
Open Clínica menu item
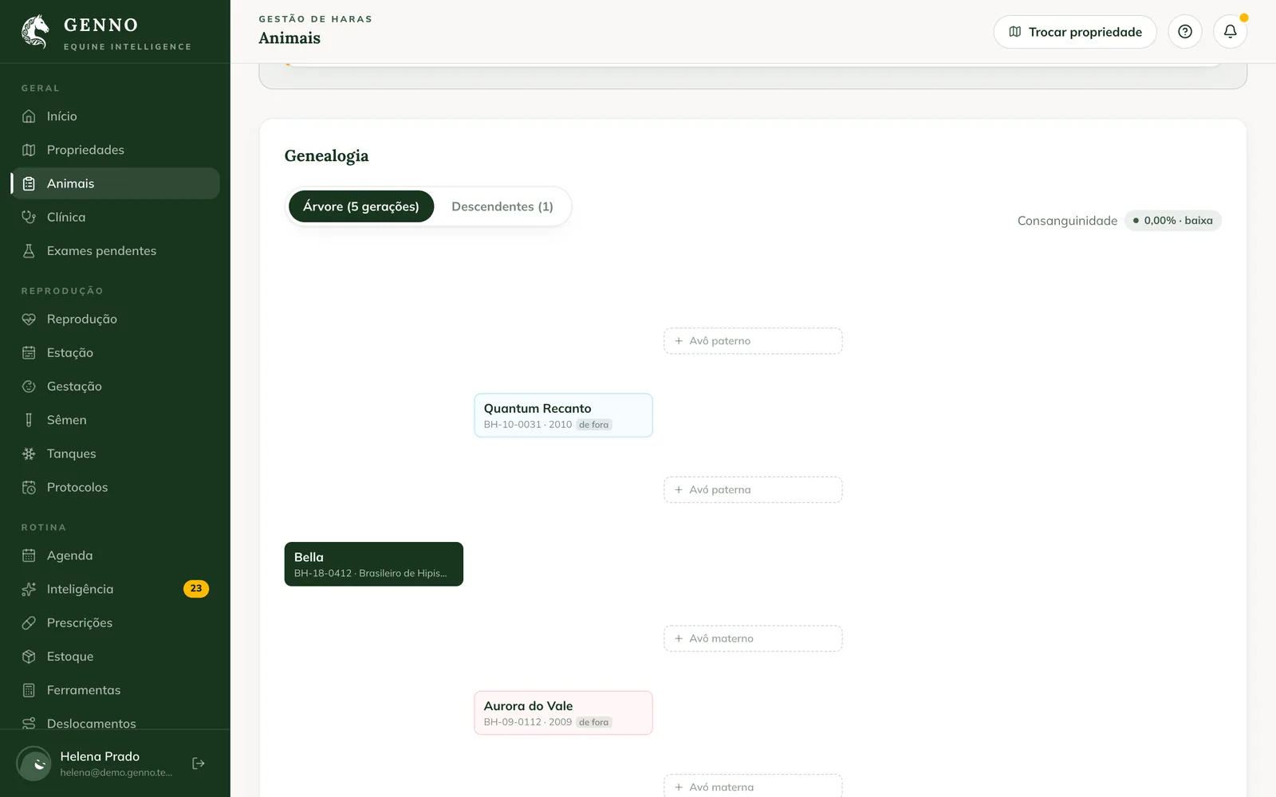[x=115, y=217]
